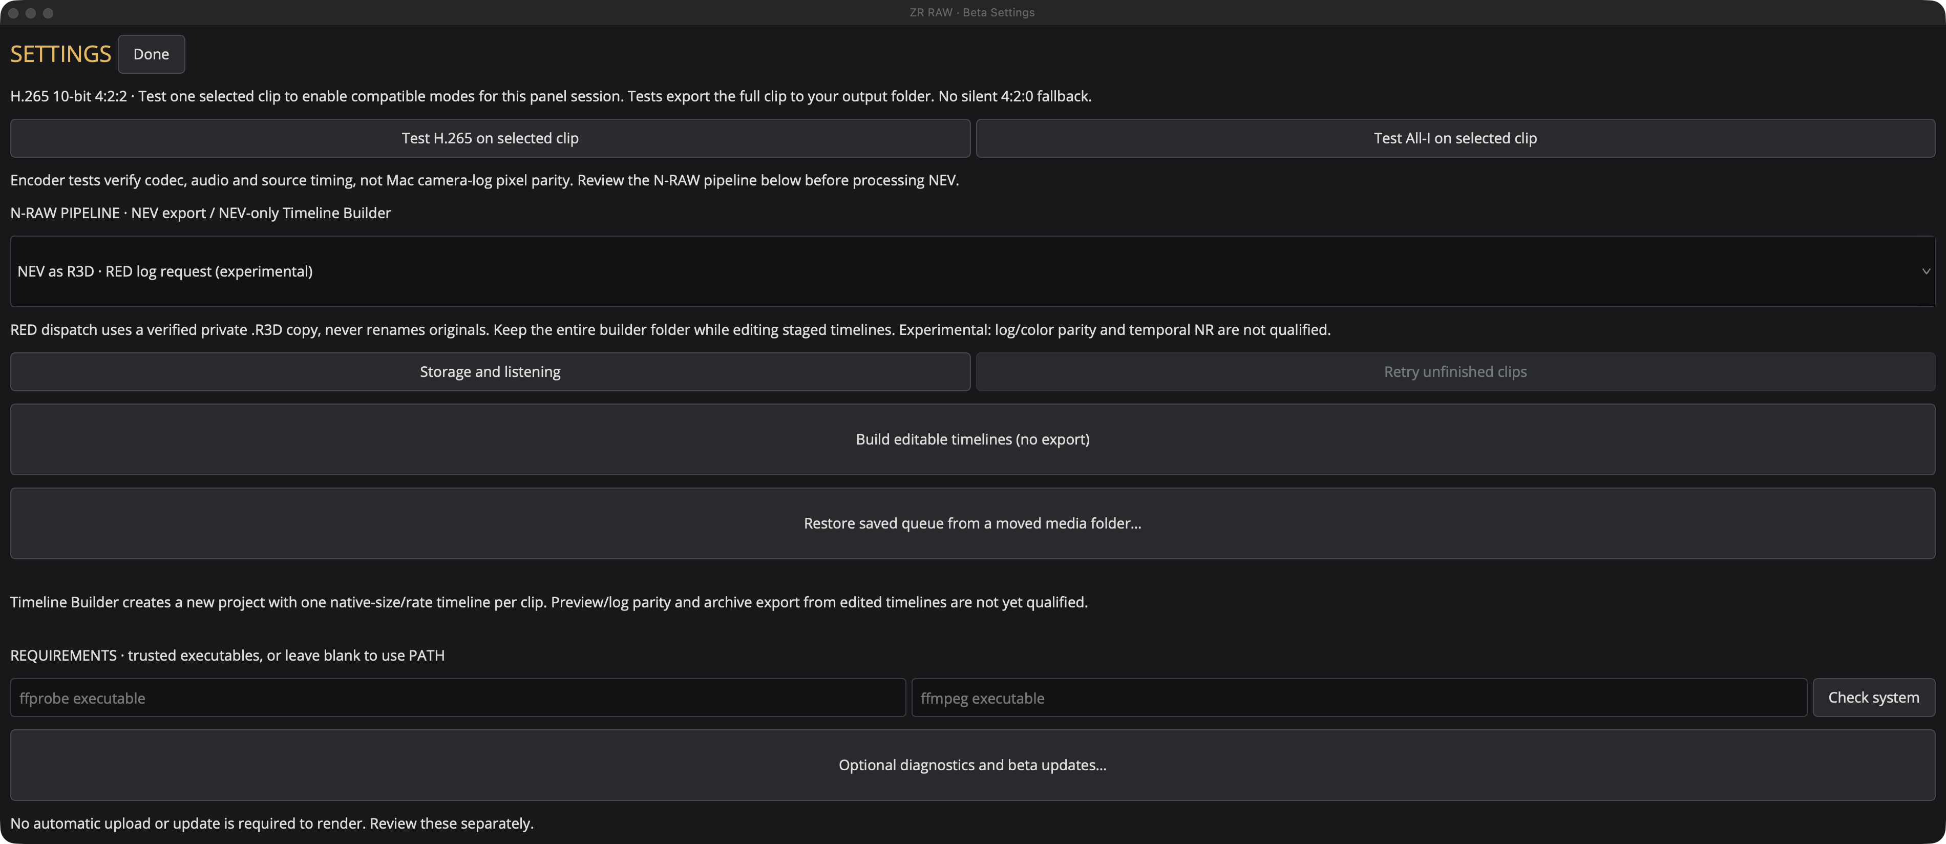Screen dimensions: 1946x844
Task: Click the Check system button
Action: coord(1873,698)
